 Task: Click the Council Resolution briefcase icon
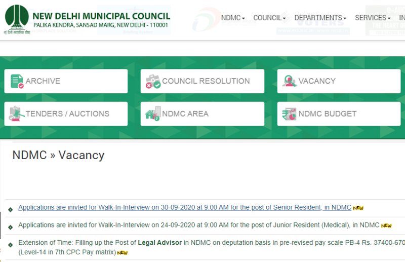click(x=153, y=81)
